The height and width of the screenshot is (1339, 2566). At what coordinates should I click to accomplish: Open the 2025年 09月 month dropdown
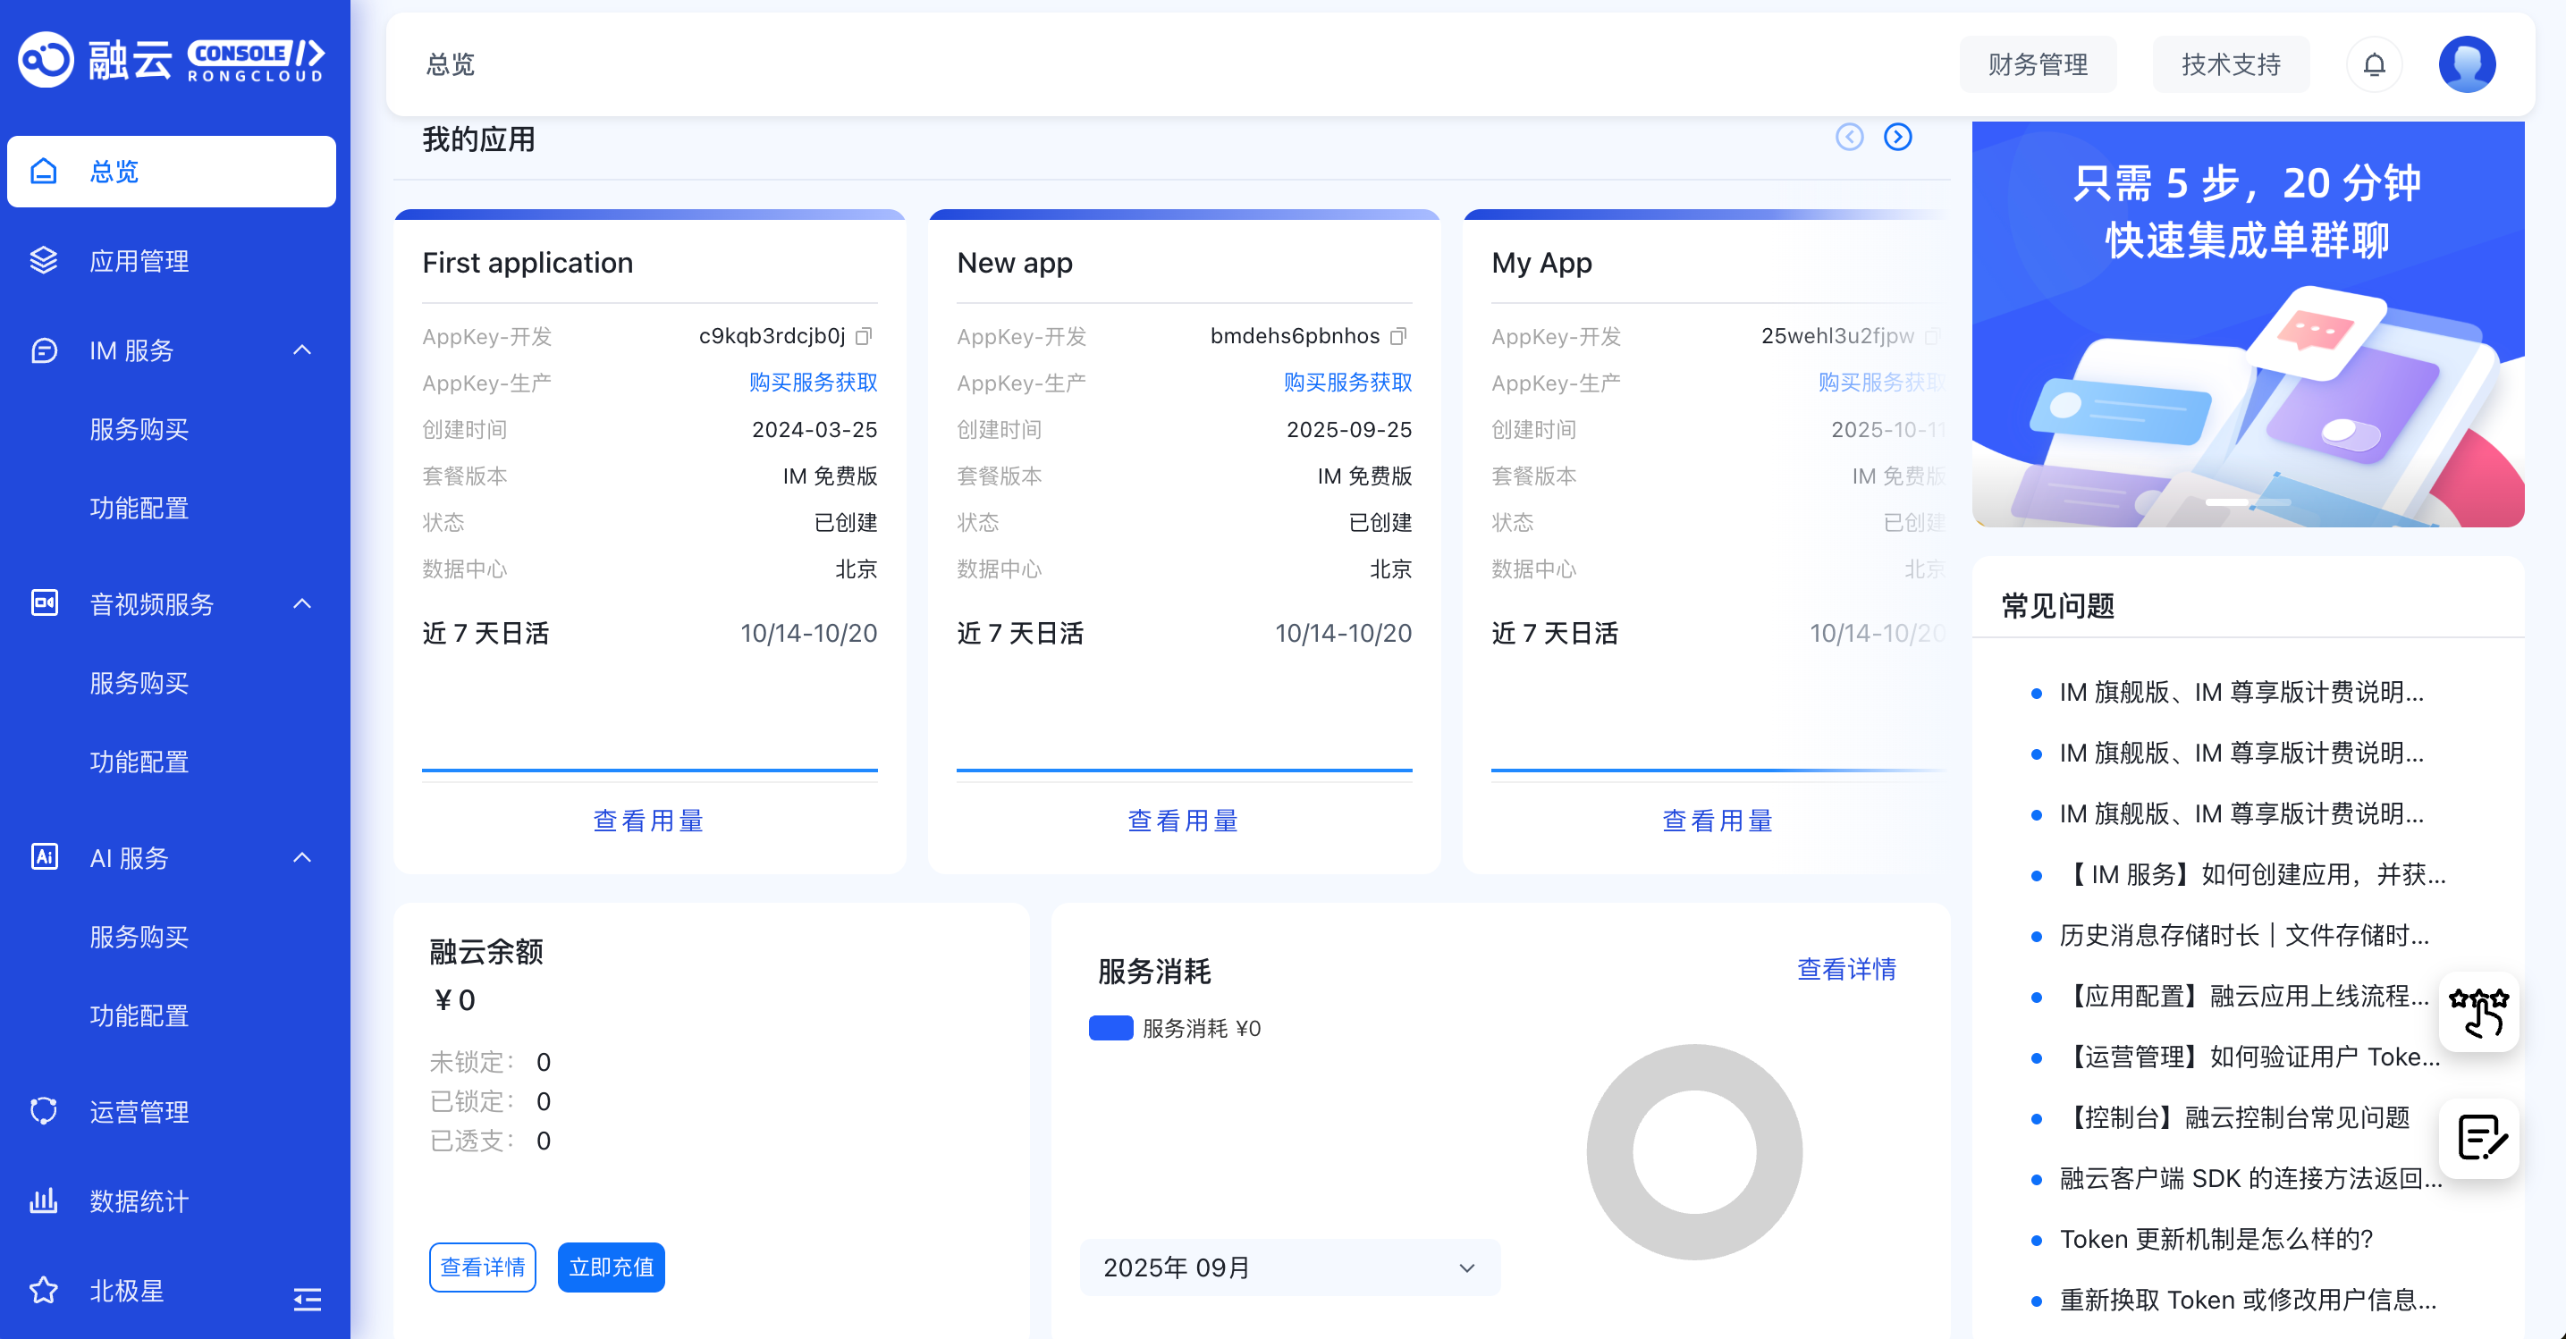point(1288,1267)
